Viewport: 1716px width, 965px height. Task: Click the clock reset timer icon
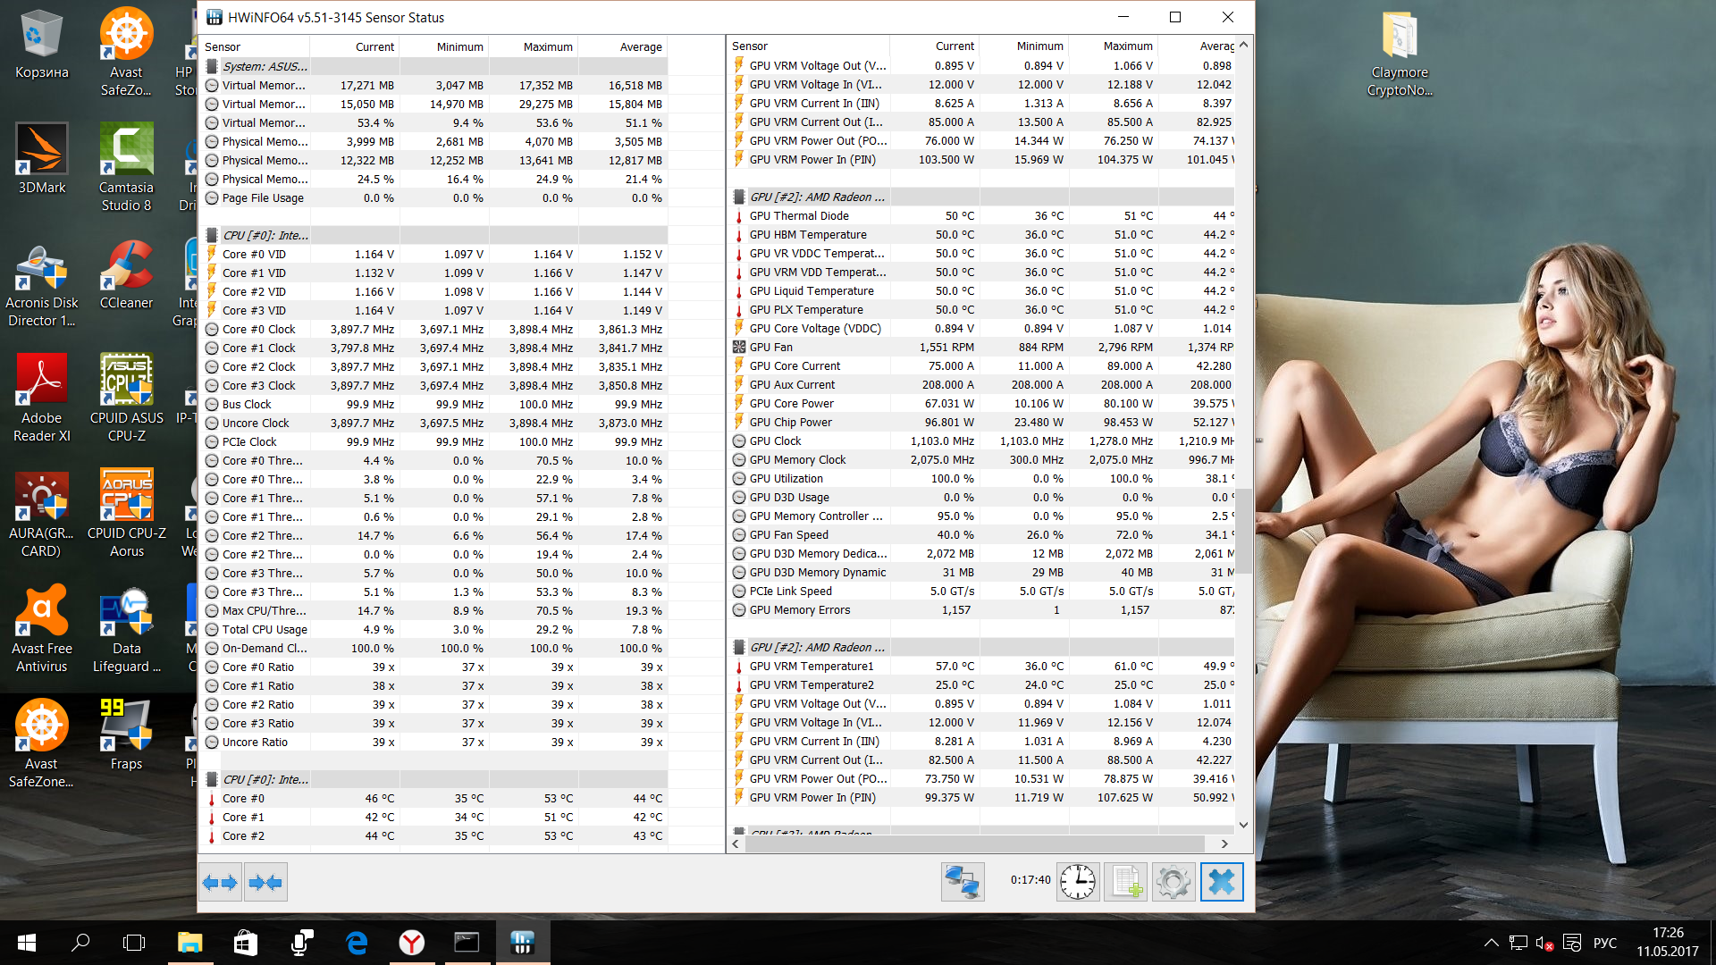1078,883
